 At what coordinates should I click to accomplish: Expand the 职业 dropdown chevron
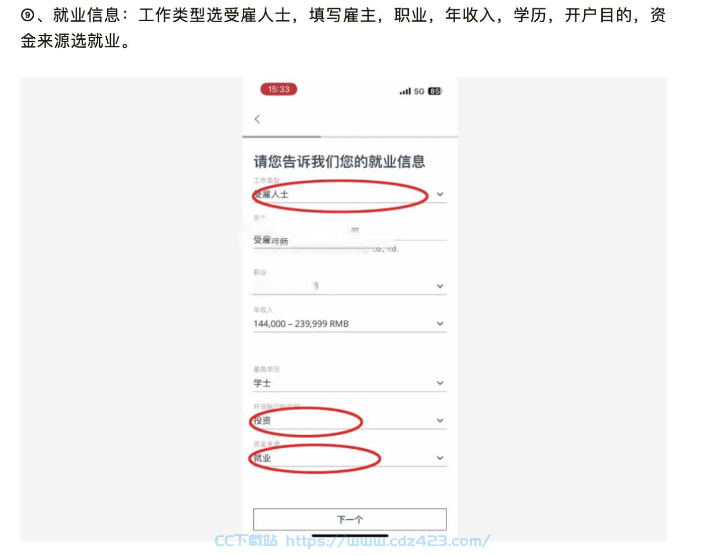click(x=440, y=286)
